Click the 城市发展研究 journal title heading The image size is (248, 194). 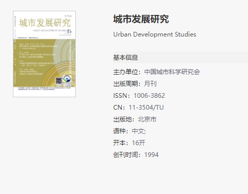pyautogui.click(x=141, y=19)
